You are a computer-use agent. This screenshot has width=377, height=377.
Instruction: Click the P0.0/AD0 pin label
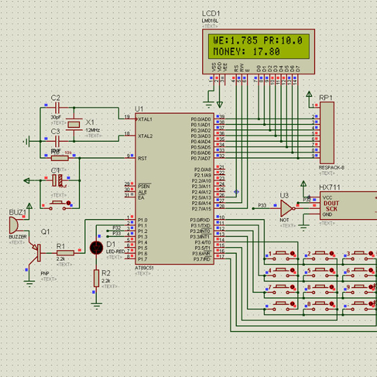click(x=201, y=119)
